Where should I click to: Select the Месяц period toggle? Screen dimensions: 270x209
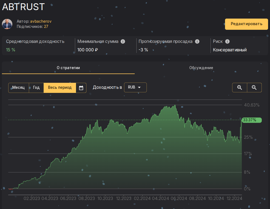tap(19, 87)
